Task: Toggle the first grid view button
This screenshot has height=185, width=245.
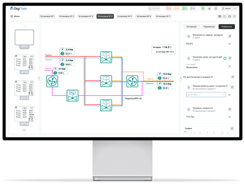Action: tap(220, 16)
